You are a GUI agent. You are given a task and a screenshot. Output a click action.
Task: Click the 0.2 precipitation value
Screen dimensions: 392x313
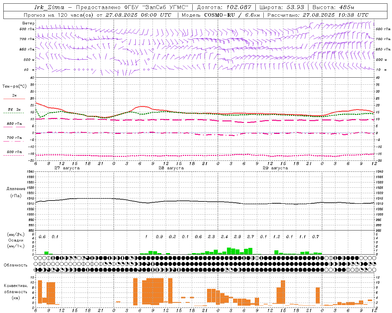coord(172,237)
